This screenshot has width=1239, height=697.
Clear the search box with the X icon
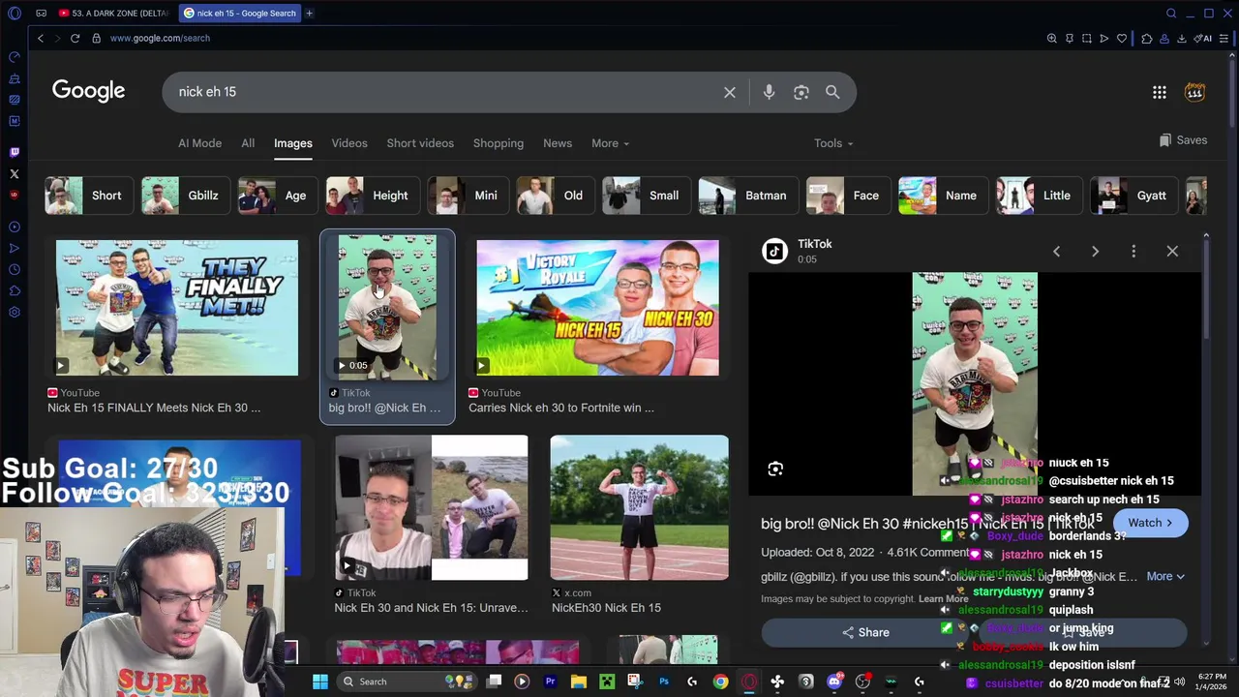(x=730, y=92)
